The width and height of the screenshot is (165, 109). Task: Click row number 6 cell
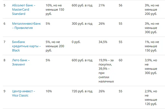[x=4, y=24]
